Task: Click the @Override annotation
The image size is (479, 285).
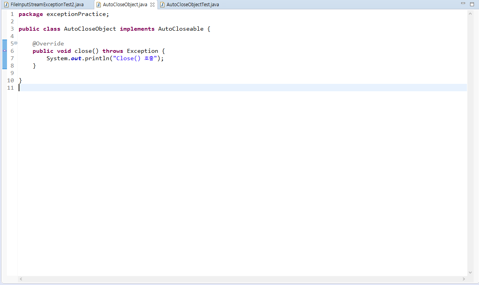Action: 48,43
